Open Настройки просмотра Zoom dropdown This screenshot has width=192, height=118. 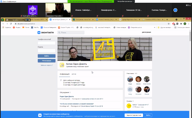click(125, 1)
